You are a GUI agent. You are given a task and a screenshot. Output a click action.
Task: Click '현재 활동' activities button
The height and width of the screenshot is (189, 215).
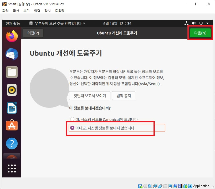(13, 23)
